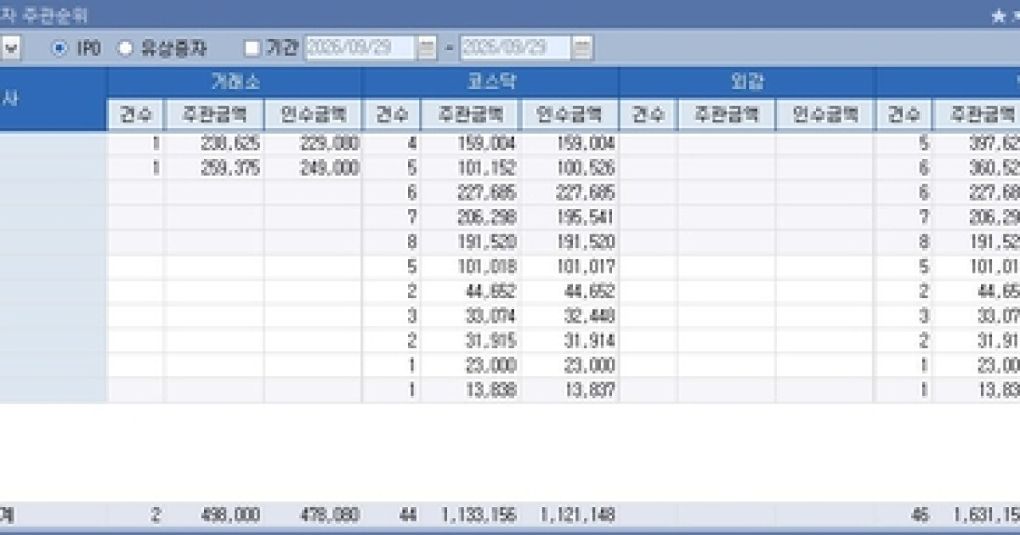Viewport: 1020px width, 535px height.
Task: Sort by 건수 under 코스닥
Action: 392,114
